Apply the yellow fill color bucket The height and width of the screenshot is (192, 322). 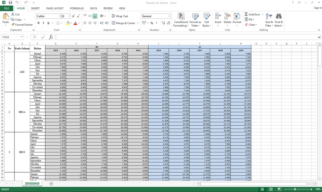tap(68, 23)
